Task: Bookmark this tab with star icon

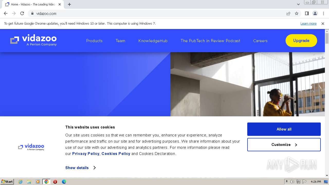Action: pyautogui.click(x=297, y=13)
